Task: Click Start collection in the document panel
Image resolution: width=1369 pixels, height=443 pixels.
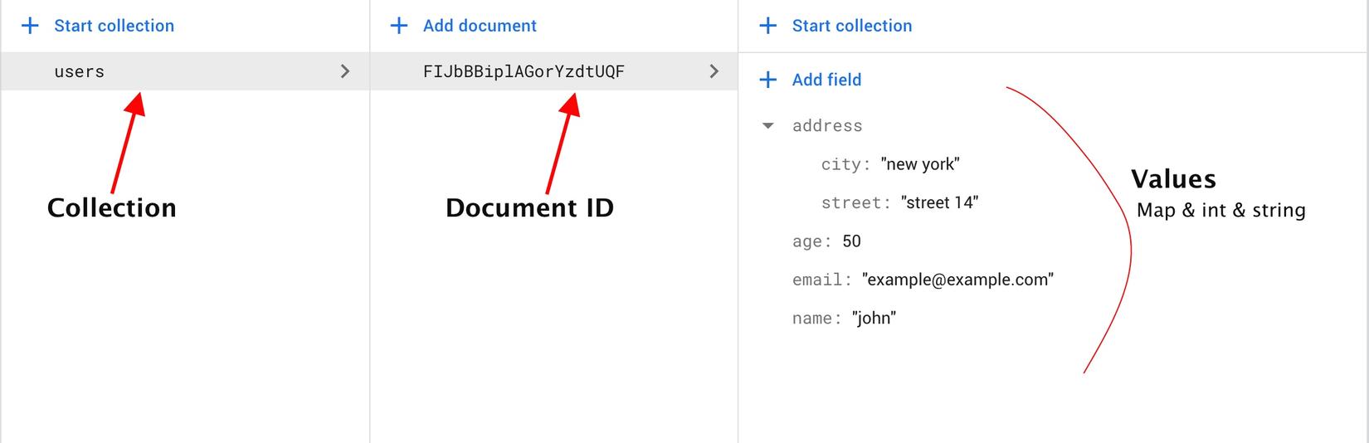Action: coord(851,26)
